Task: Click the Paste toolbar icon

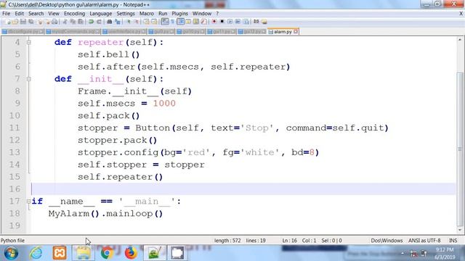Action: pos(80,22)
